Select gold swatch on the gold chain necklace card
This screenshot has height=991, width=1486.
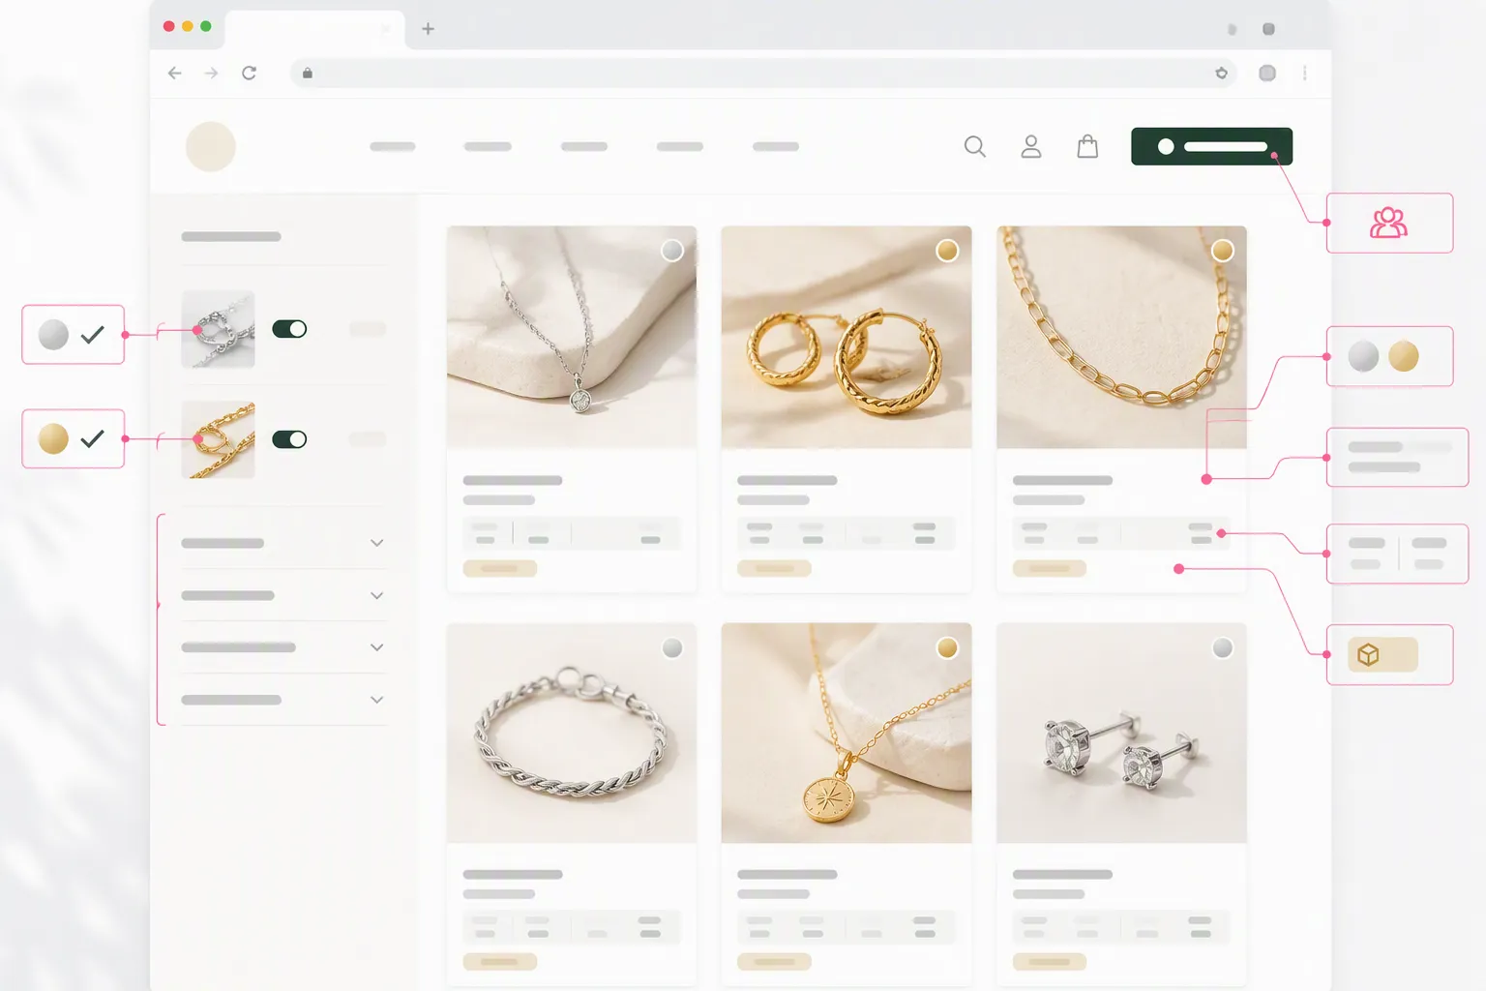1223,251
